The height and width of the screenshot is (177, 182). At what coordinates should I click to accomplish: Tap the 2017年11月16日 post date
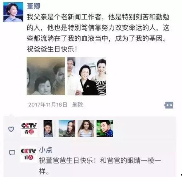pyautogui.click(x=48, y=105)
